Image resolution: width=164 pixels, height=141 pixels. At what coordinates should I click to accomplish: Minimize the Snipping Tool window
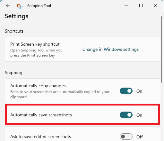[126, 5]
